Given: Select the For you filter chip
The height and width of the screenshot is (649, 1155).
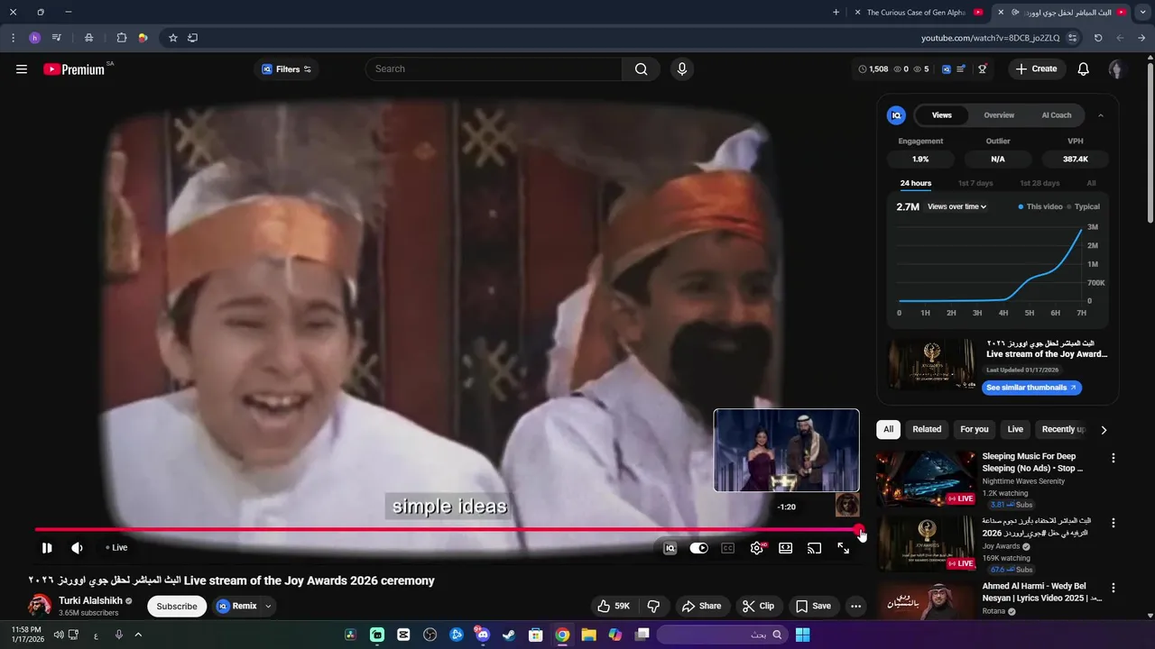Looking at the screenshot, I should tap(975, 430).
